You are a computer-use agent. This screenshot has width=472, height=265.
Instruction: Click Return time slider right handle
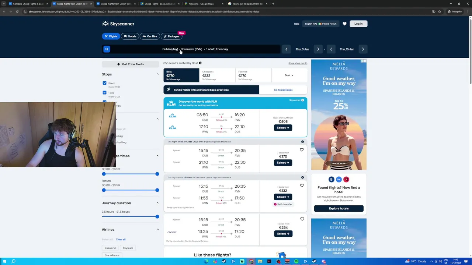coord(157,190)
